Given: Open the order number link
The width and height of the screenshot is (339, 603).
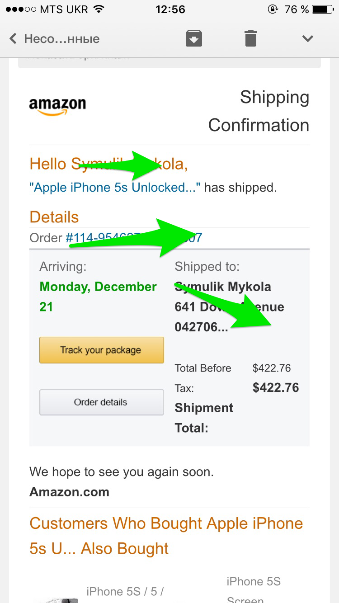Looking at the screenshot, I should (134, 238).
